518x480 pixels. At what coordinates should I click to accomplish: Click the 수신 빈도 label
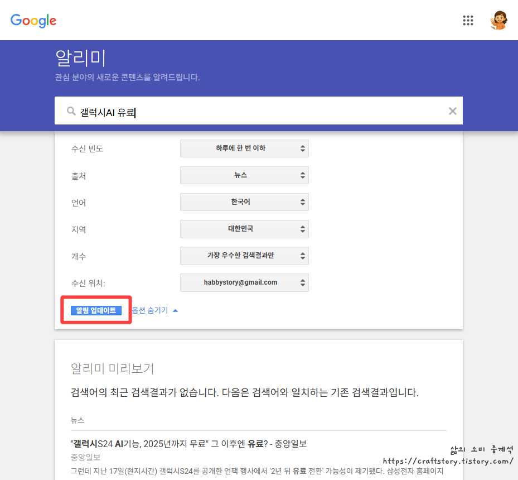click(x=87, y=149)
